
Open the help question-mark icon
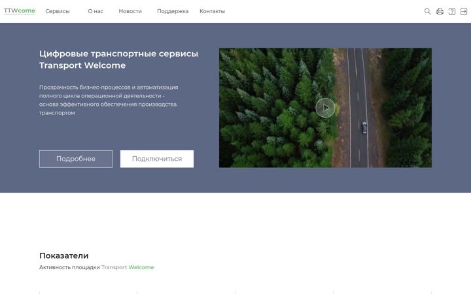click(452, 11)
